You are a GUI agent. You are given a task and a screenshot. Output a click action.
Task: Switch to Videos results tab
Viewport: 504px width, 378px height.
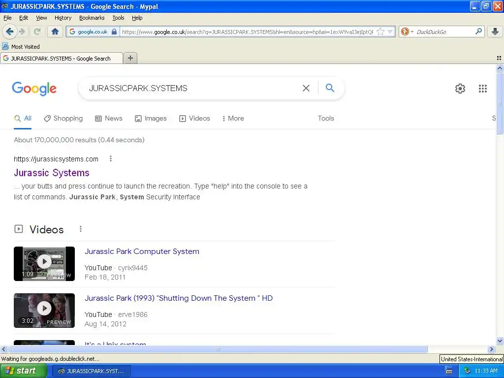(x=194, y=118)
